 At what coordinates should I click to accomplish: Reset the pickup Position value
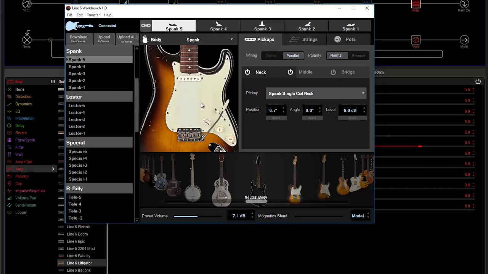276,118
